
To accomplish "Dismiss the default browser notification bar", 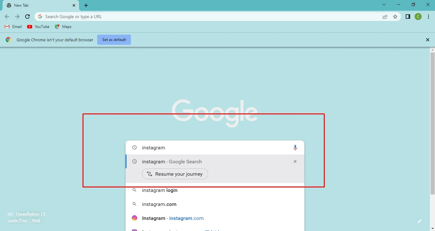I will tap(428, 40).
